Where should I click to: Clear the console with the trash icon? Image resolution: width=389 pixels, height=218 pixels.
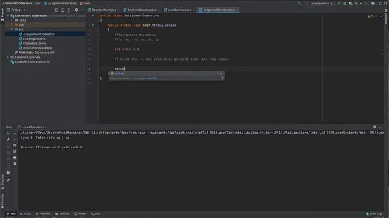(x=15, y=163)
